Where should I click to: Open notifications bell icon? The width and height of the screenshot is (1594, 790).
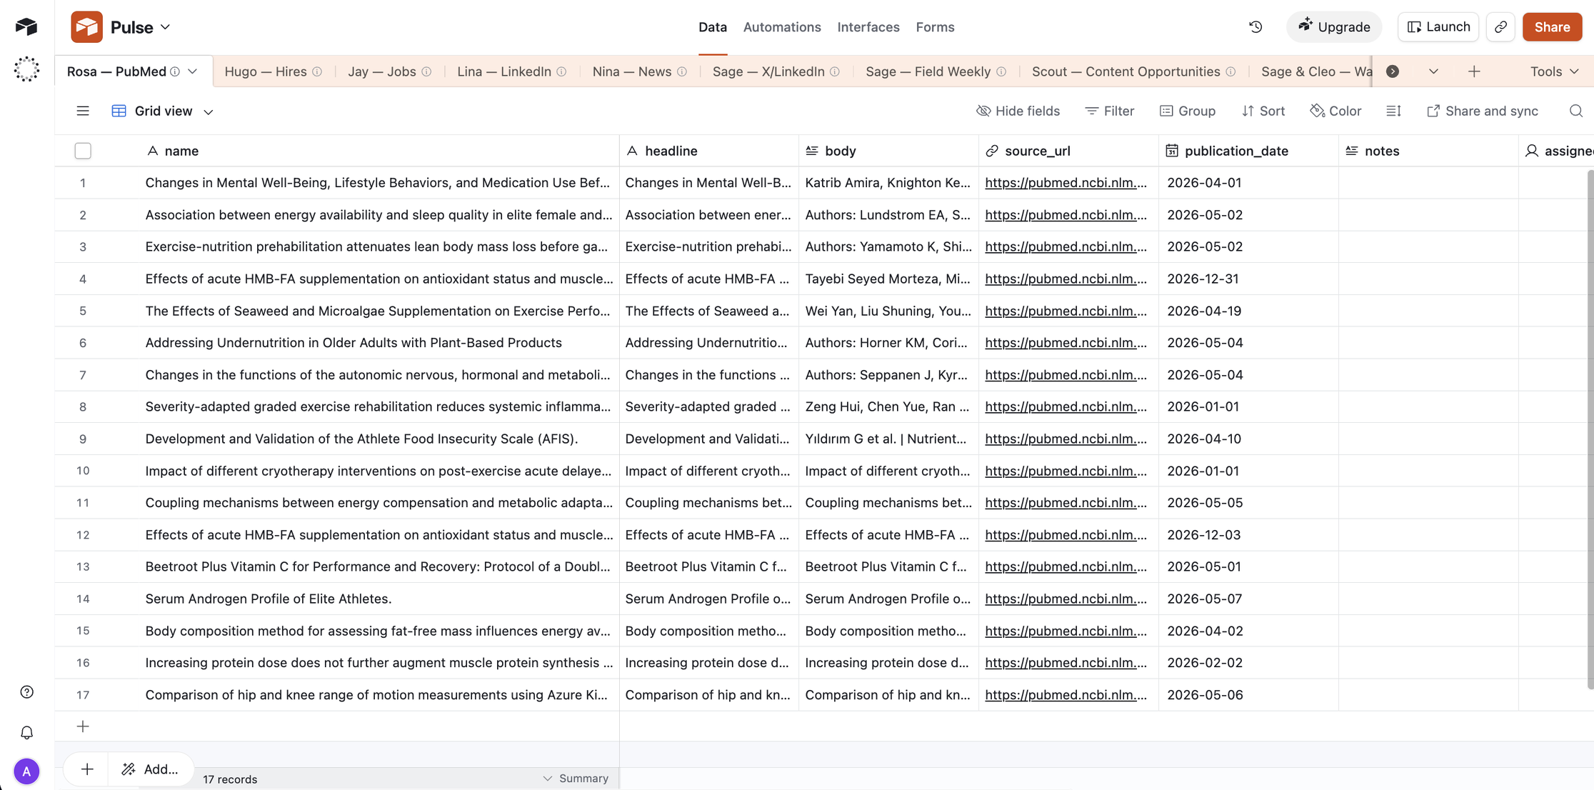[26, 733]
